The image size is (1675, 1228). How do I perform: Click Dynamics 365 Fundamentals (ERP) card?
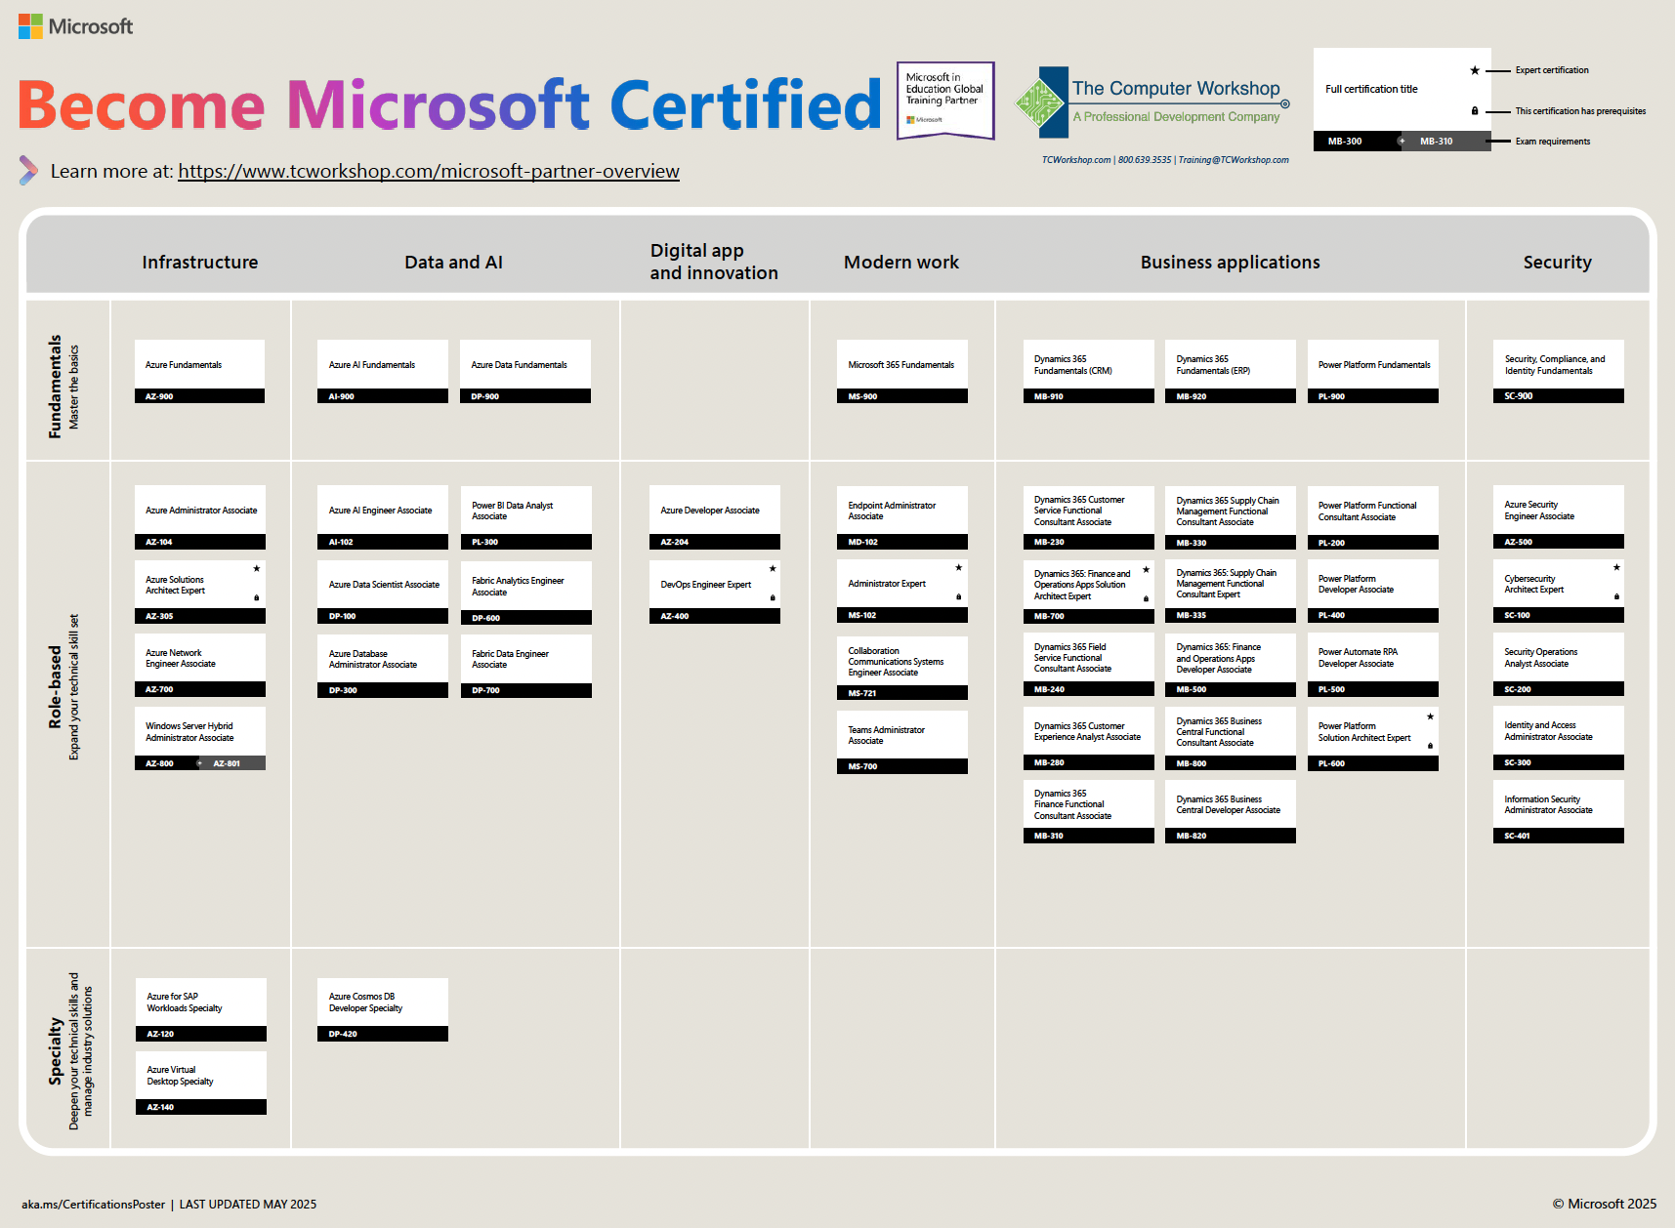click(x=1231, y=371)
